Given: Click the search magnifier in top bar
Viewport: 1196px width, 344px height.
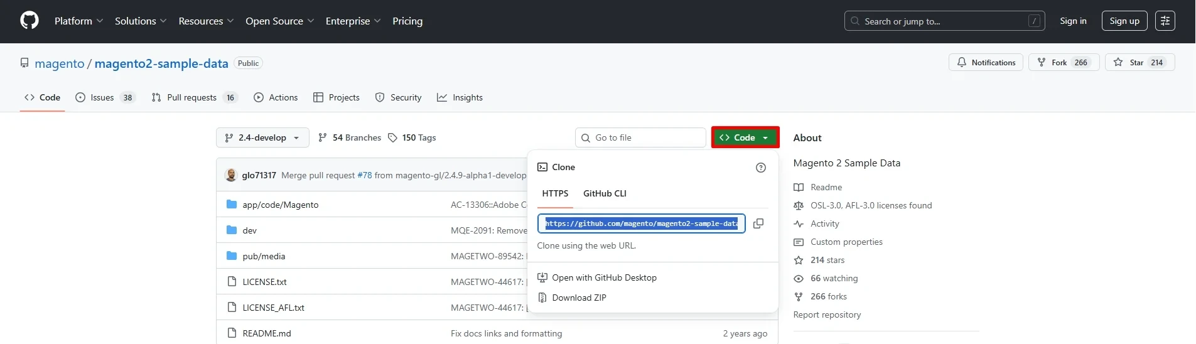Looking at the screenshot, I should coord(855,21).
